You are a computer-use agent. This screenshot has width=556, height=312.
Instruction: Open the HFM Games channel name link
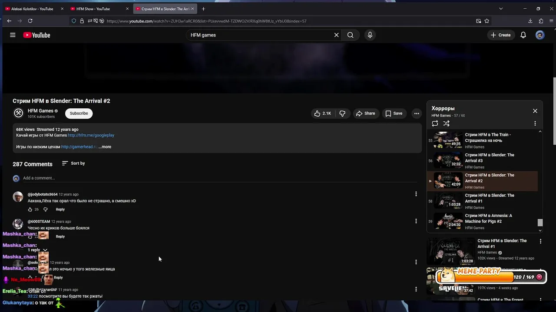pos(40,111)
